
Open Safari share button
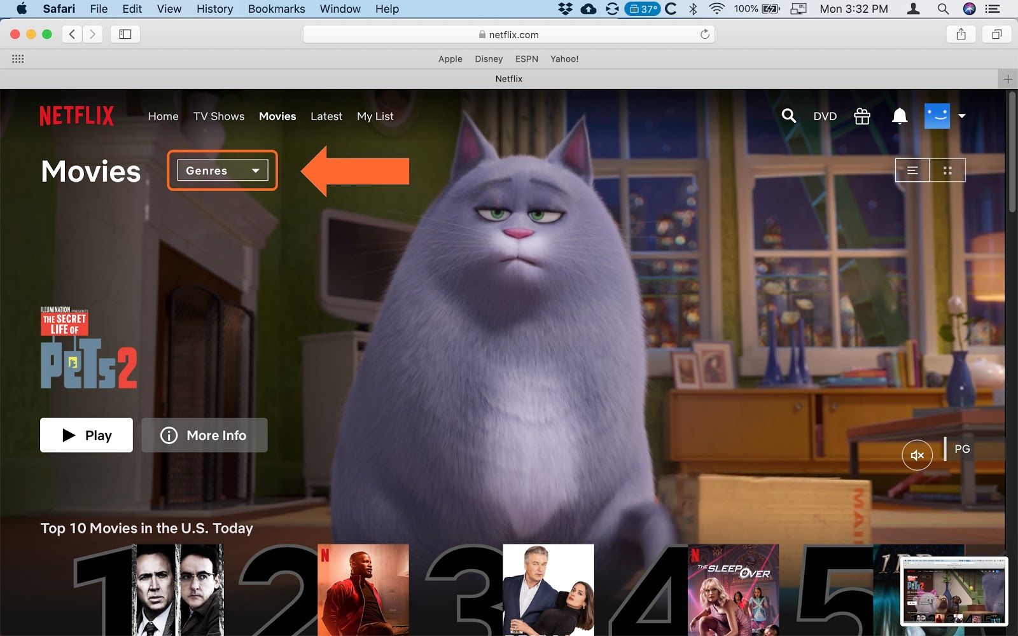click(x=961, y=34)
